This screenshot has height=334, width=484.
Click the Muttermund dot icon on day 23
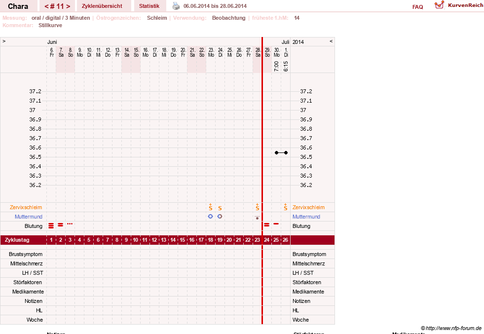pyautogui.click(x=257, y=218)
